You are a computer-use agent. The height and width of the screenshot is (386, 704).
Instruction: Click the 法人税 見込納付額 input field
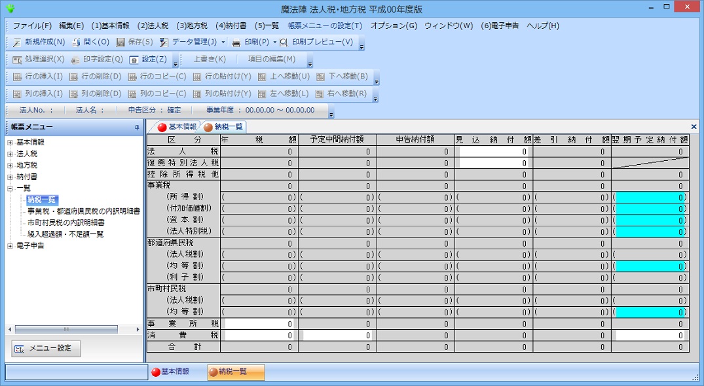pos(494,152)
